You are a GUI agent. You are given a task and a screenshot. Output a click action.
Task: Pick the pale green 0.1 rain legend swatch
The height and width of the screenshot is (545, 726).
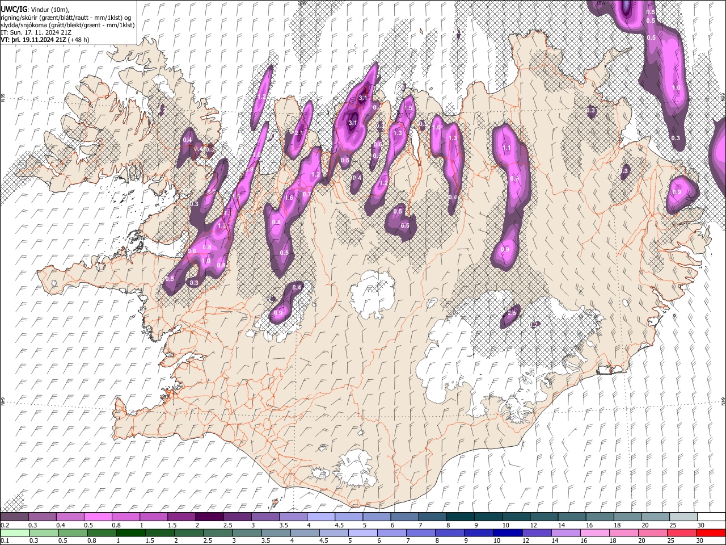(15, 533)
